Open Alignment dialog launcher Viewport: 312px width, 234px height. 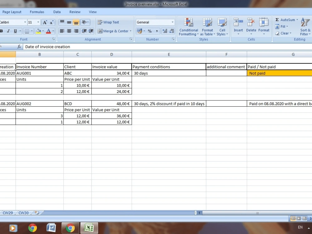[x=131, y=39]
